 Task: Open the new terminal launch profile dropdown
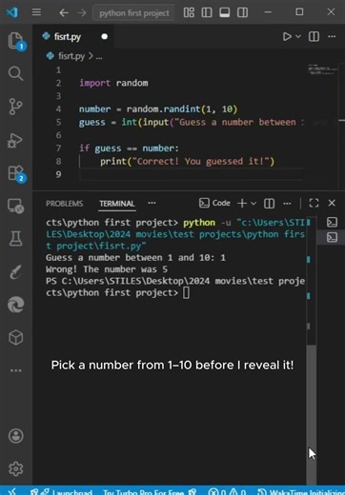[254, 204]
